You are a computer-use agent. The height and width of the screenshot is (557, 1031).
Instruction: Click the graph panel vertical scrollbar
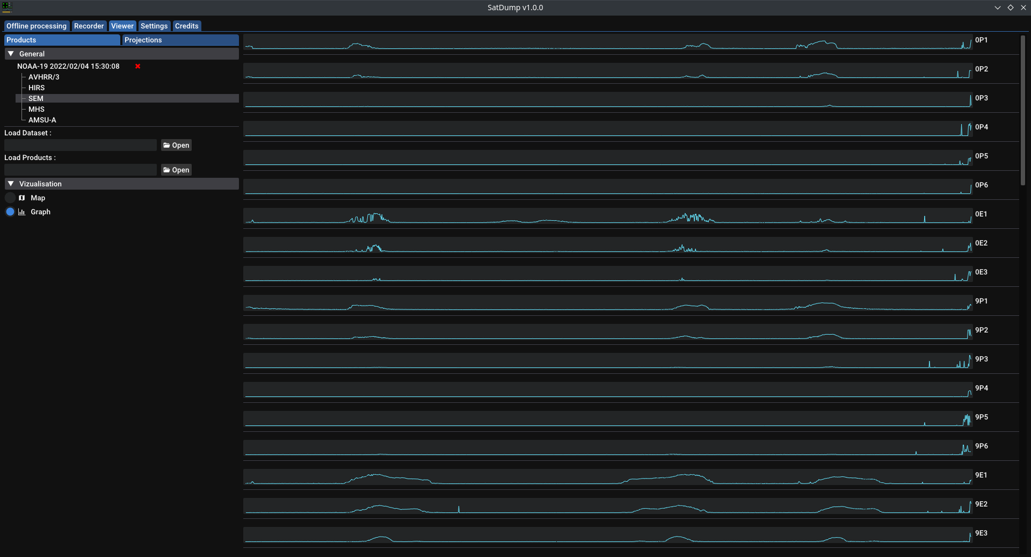tap(1023, 110)
